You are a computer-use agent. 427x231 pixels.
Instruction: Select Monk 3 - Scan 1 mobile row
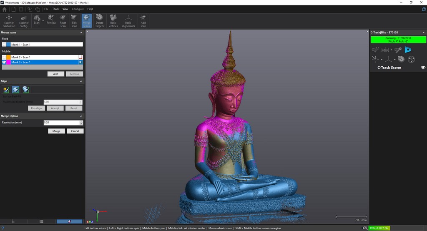[x=42, y=63]
